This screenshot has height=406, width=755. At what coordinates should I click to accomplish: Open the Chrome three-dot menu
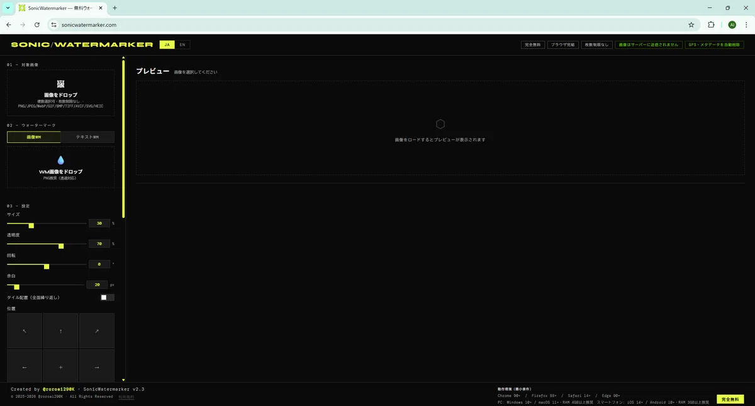point(746,25)
